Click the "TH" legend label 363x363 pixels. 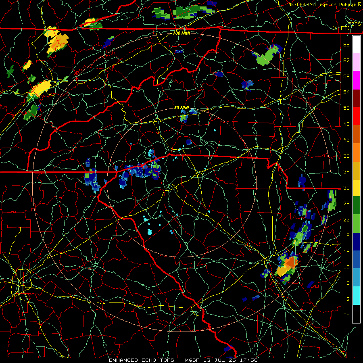(346, 315)
